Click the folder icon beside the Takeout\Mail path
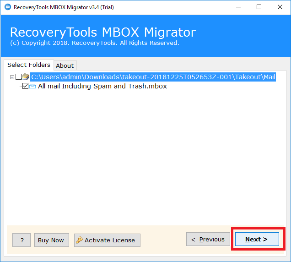The height and width of the screenshot is (262, 291). click(26, 77)
